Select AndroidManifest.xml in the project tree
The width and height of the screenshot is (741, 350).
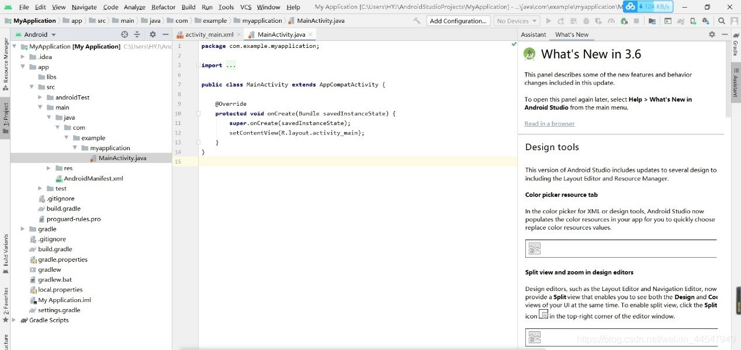point(94,178)
